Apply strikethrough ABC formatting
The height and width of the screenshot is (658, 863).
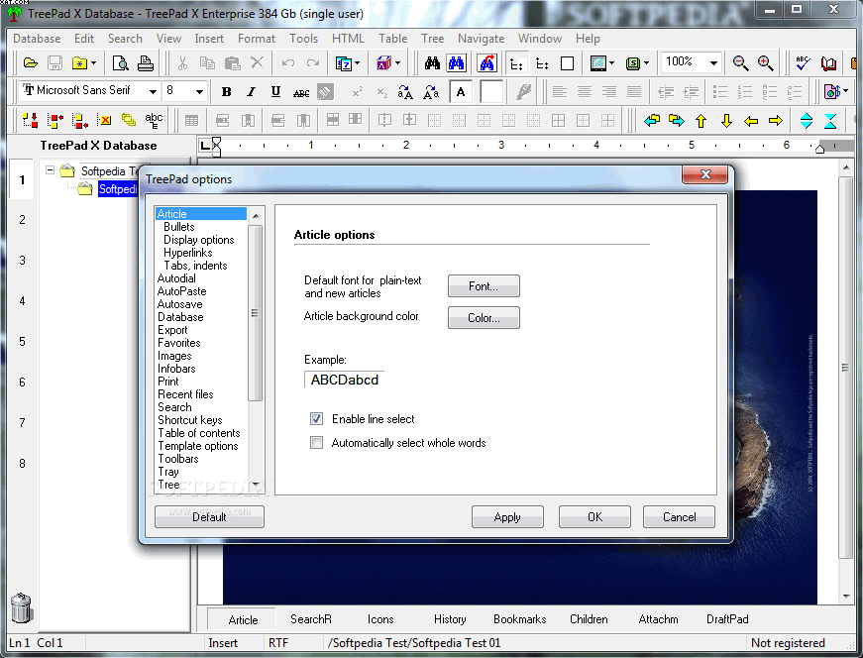[x=301, y=92]
